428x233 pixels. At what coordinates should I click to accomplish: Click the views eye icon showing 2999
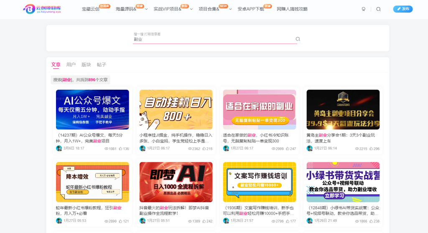coord(273,149)
